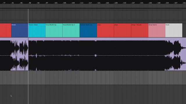This screenshot has height=104, width=186.
Task: Click bar 129 on the ruler
Action: click(116, 3)
